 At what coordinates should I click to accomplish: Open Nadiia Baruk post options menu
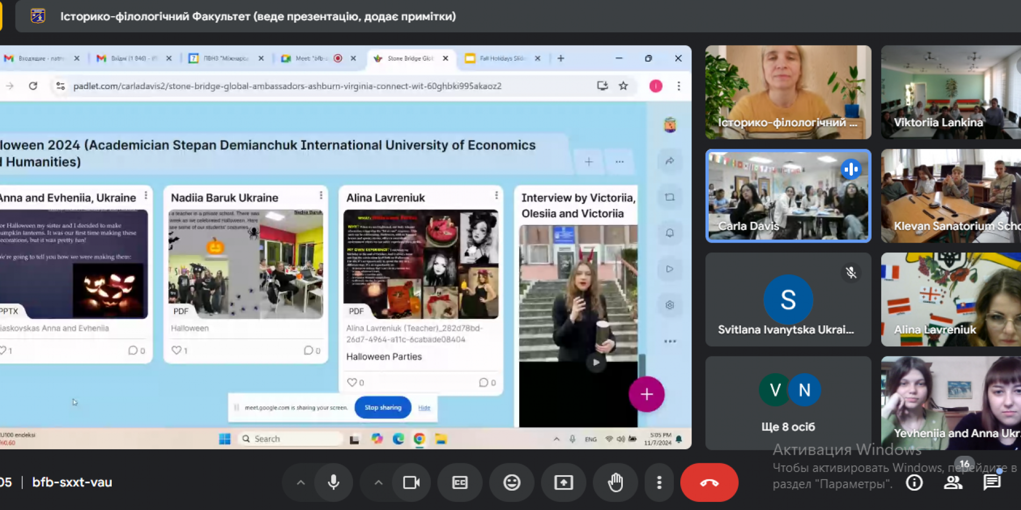(321, 195)
